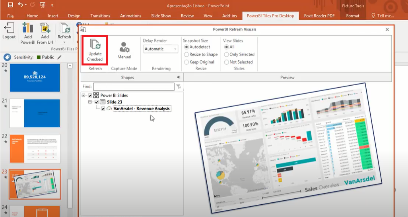Click the Sensitivity tag icon
The width and height of the screenshot is (408, 217).
point(7,57)
